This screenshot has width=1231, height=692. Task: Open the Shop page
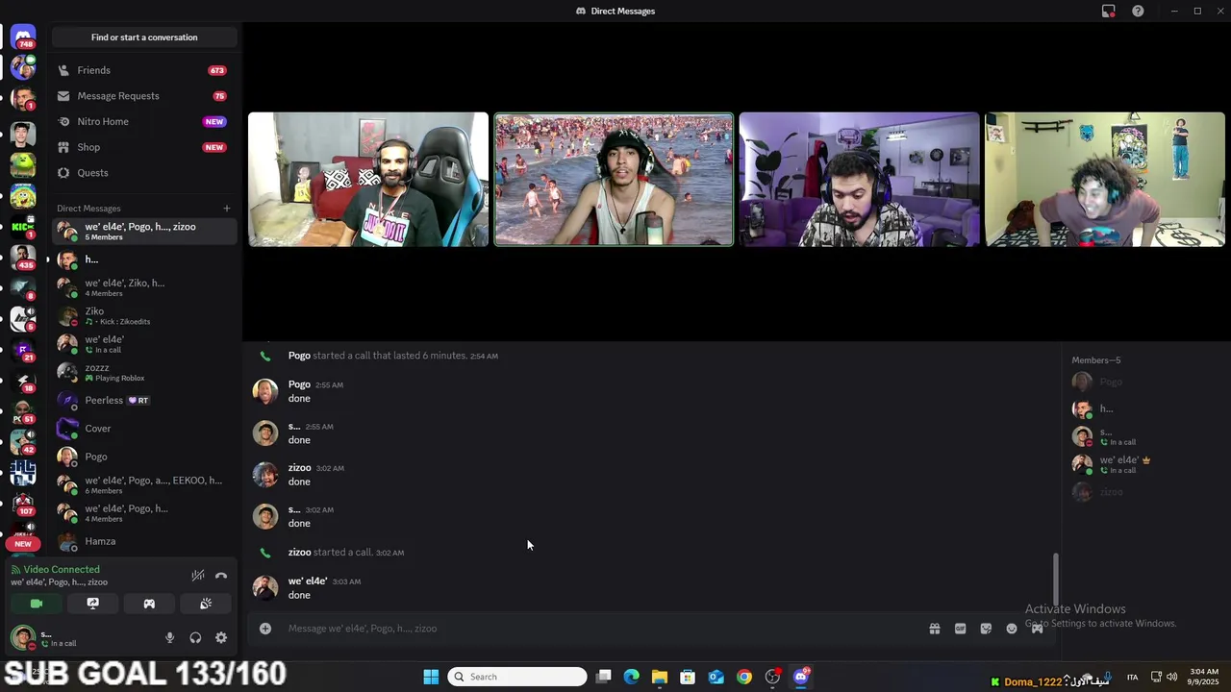(x=144, y=147)
